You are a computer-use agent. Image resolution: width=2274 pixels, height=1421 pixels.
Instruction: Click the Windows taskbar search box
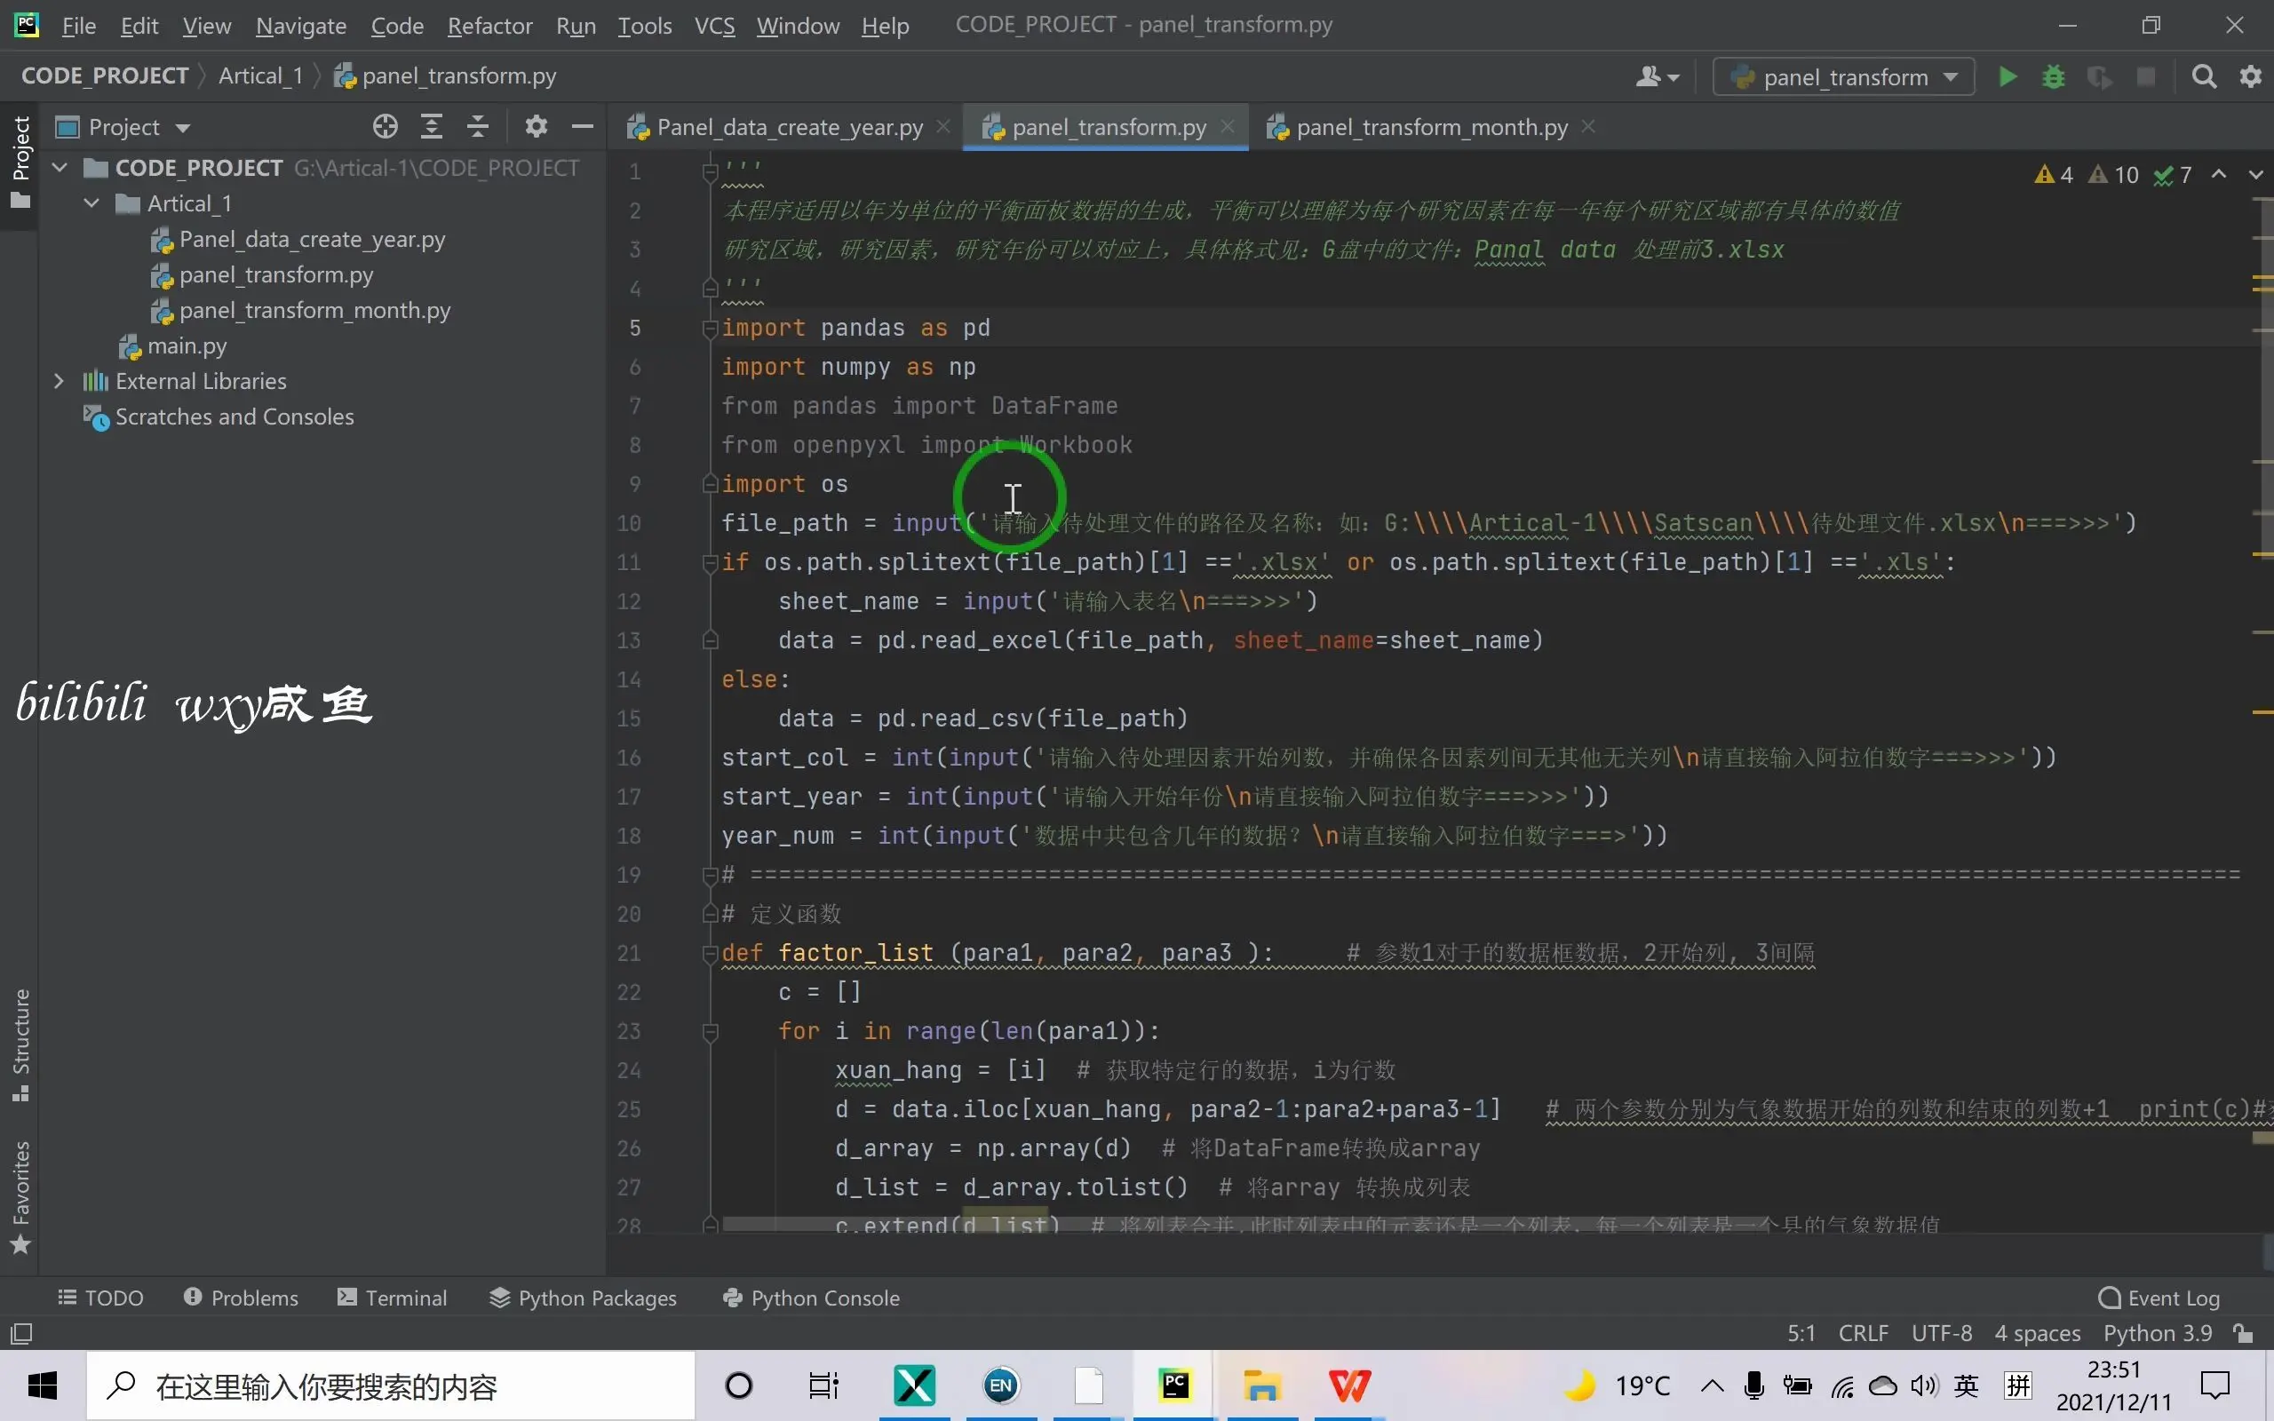tap(391, 1385)
